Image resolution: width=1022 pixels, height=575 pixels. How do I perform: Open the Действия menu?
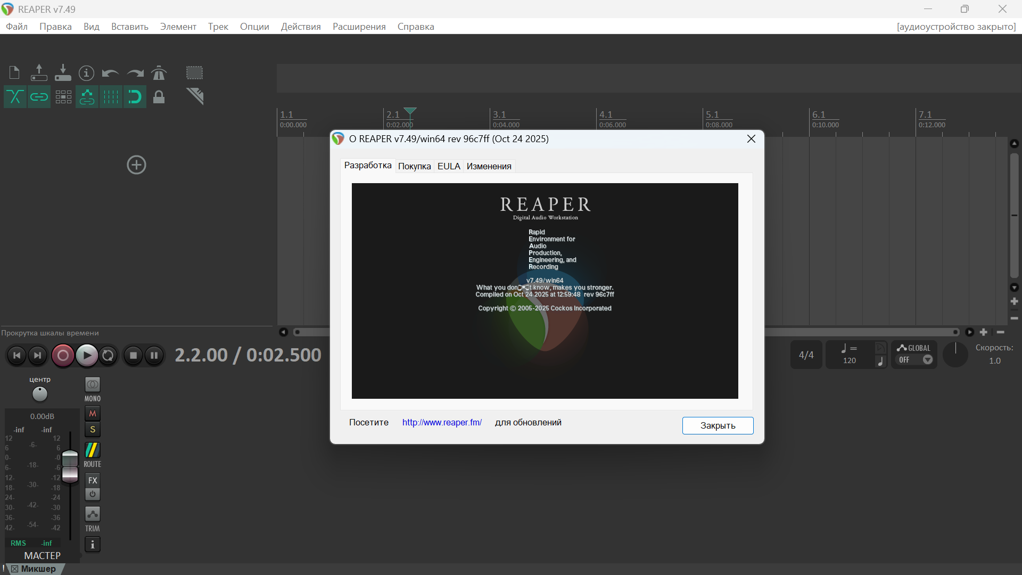[301, 27]
